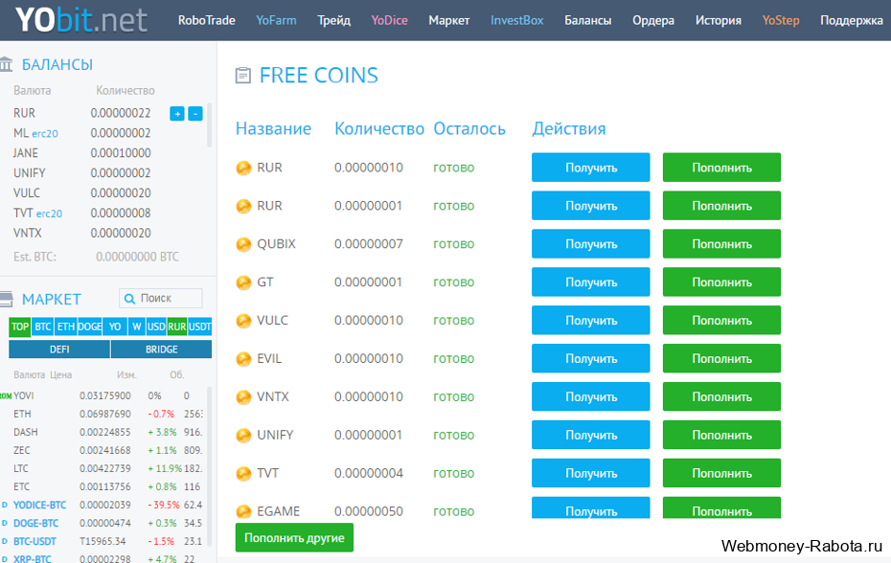Viewport: 891px width, 563px height.
Task: Open the BTC-USDT market pair
Action: tap(34, 541)
